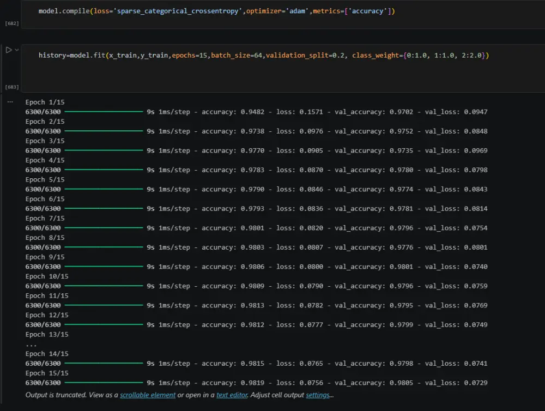Click the 'Epoch 12/15' output line
Screen dimensions: 545x411
pos(47,315)
